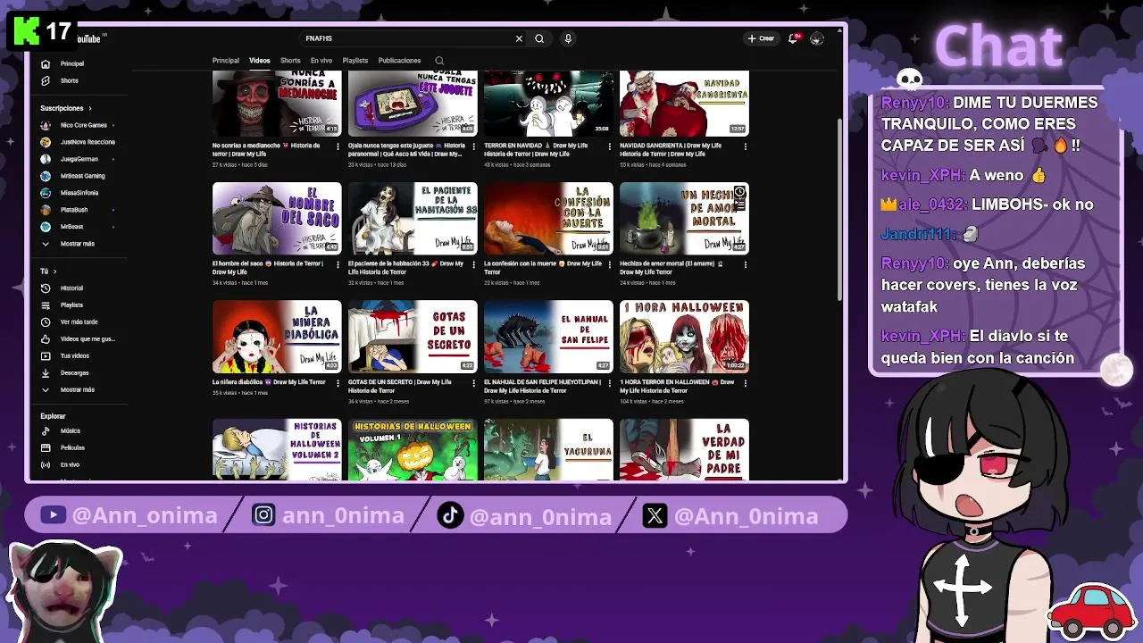Open JustNova Reacciona channel subscription
Screen dimensions: 1143x643
79,142
